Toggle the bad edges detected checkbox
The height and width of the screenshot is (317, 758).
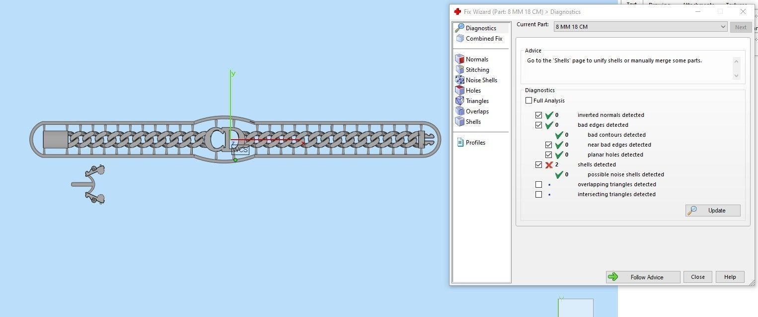tap(538, 125)
